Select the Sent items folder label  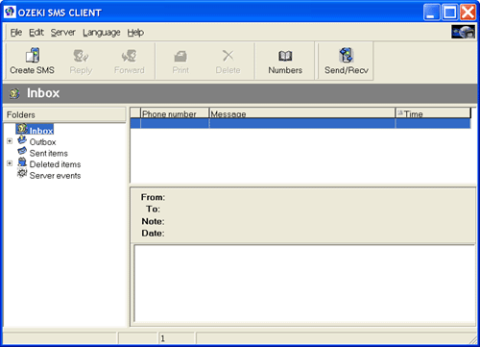(49, 153)
